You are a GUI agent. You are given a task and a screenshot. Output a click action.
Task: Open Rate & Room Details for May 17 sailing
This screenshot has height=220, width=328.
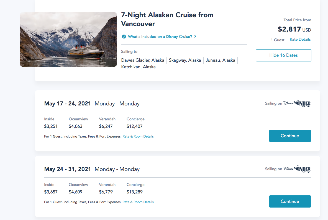pyautogui.click(x=138, y=136)
